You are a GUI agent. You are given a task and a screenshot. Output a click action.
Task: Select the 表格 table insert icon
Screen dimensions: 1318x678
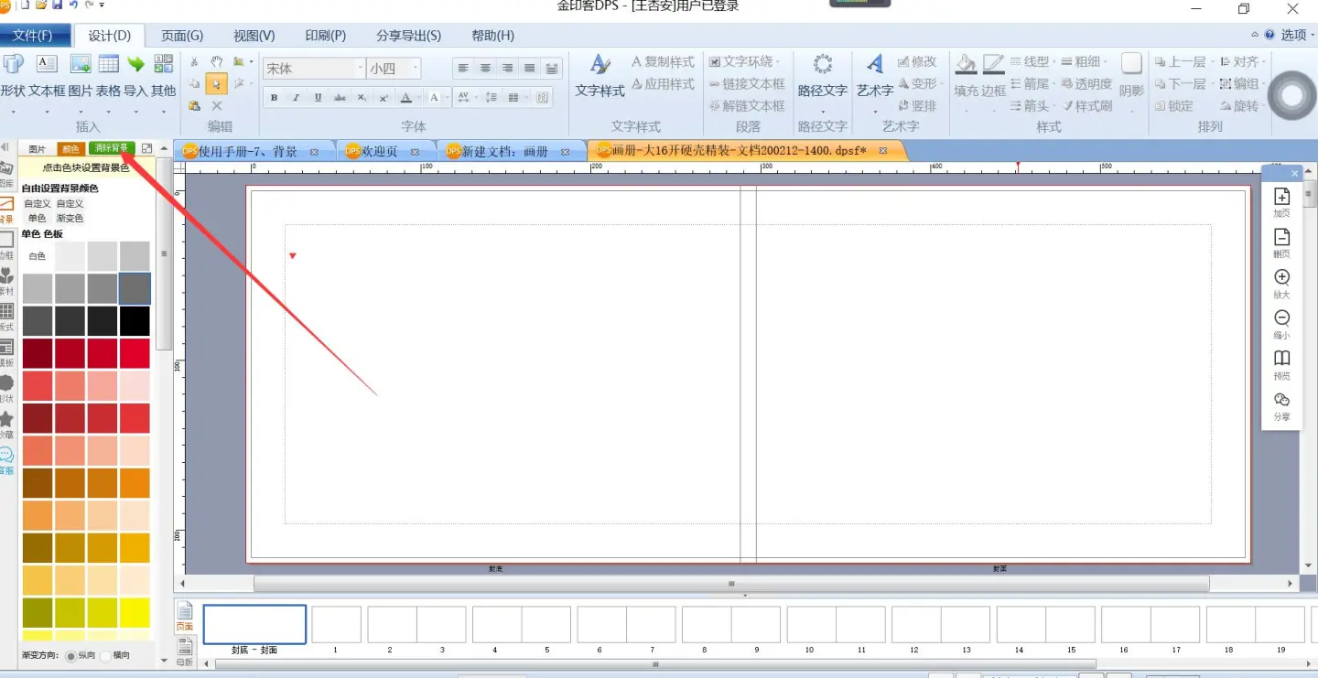click(108, 64)
